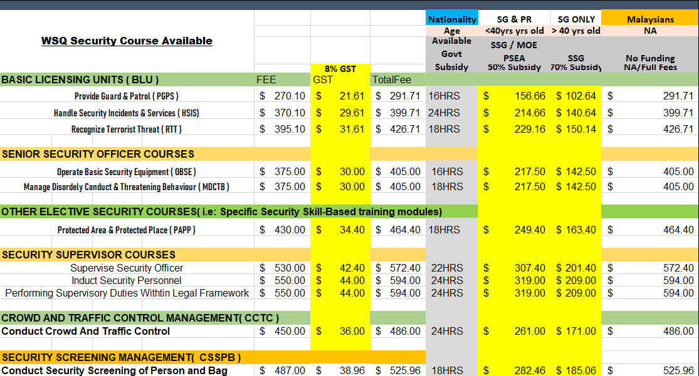Image resolution: width=699 pixels, height=376 pixels.
Task: Click the Operate Basic Security Equipment (OBSE) cell
Action: coord(127,172)
